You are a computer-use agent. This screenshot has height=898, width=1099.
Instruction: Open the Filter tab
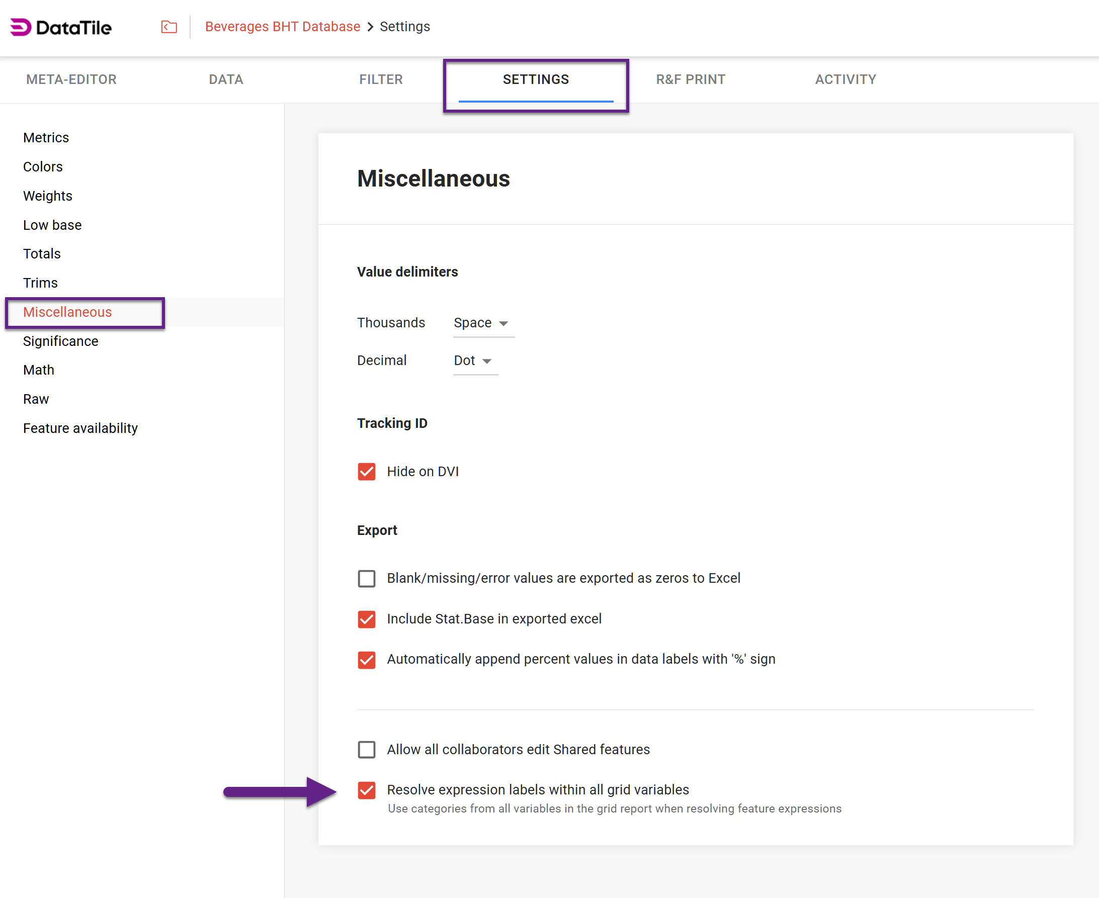[381, 79]
